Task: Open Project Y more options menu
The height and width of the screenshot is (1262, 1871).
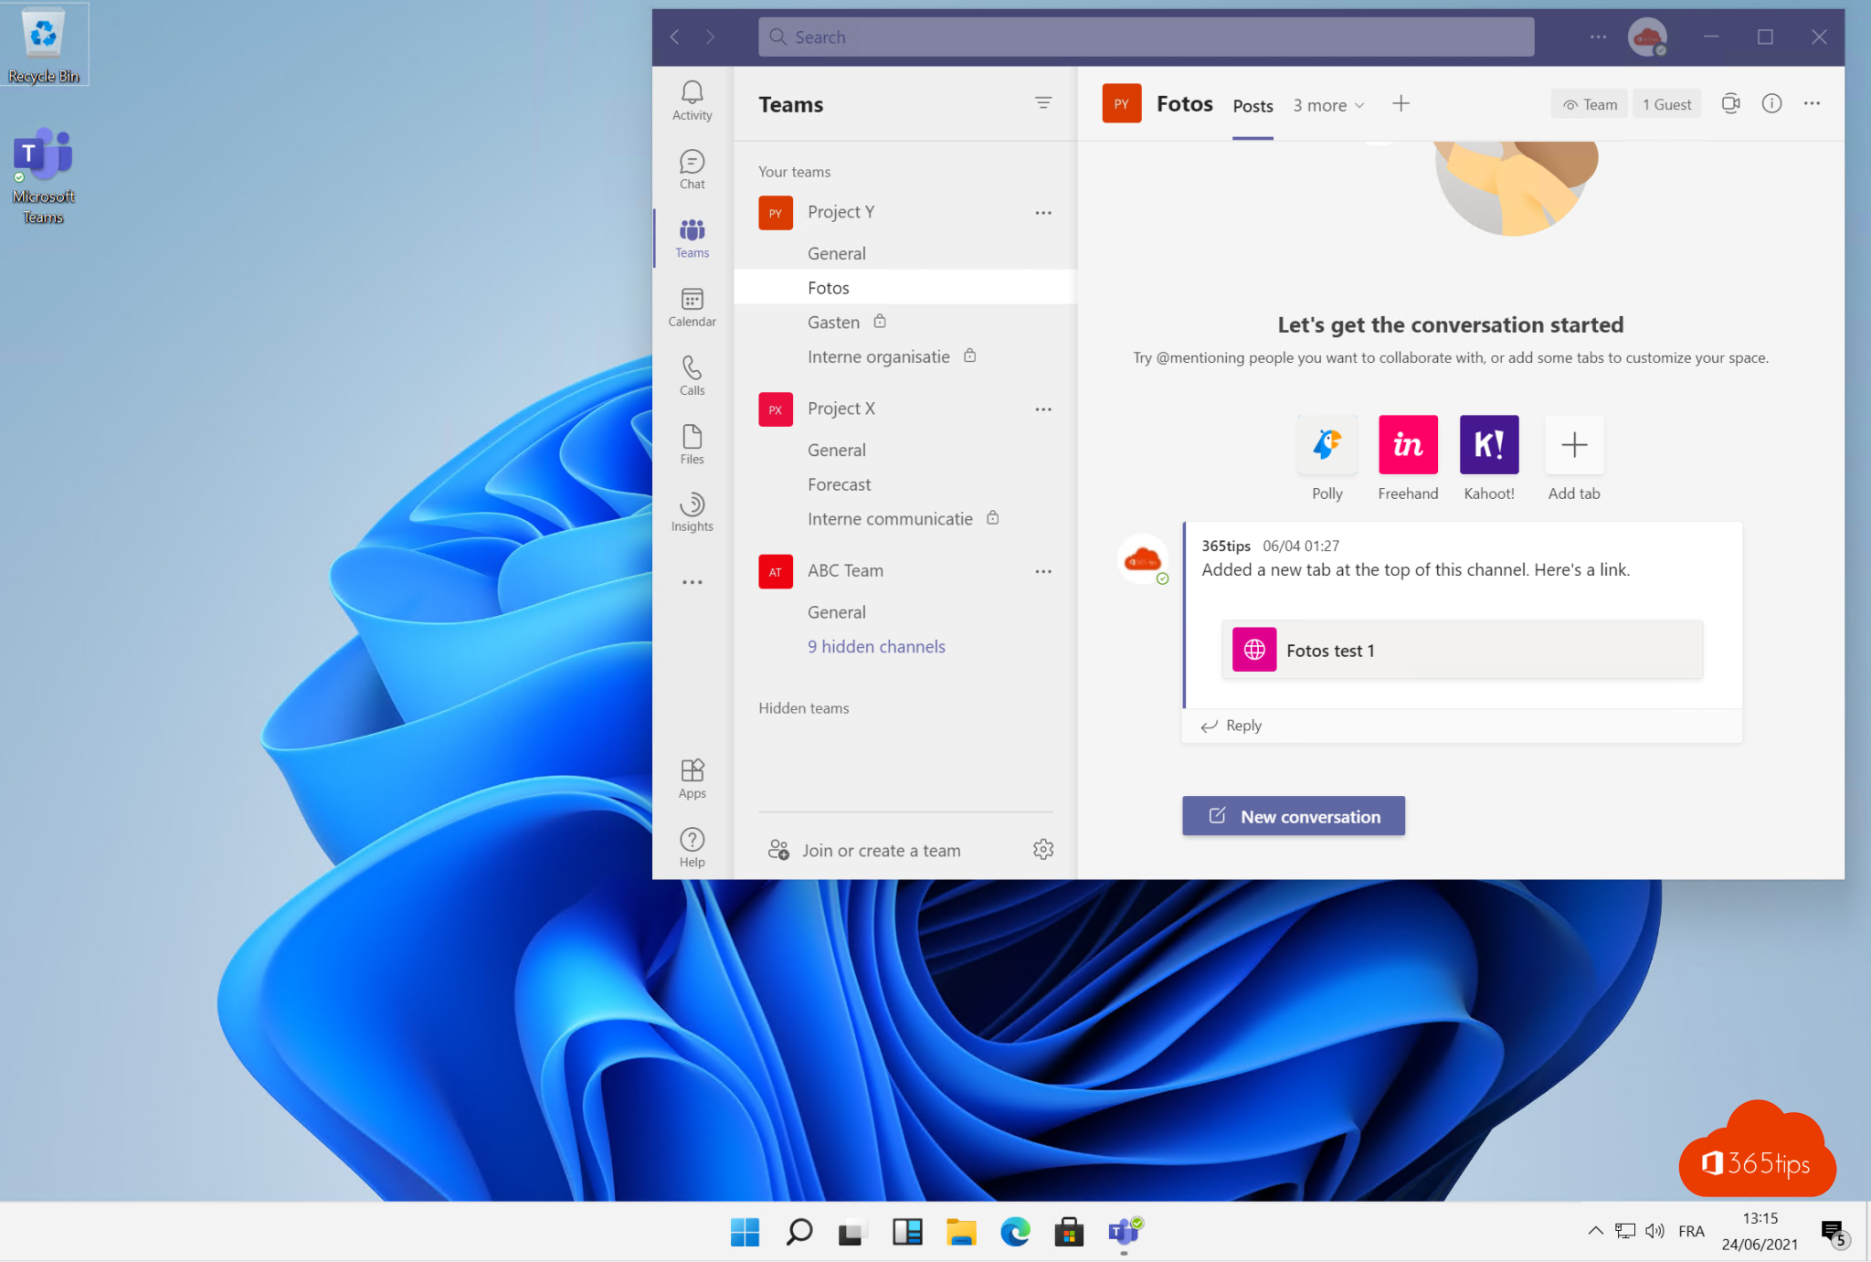Action: 1042,212
